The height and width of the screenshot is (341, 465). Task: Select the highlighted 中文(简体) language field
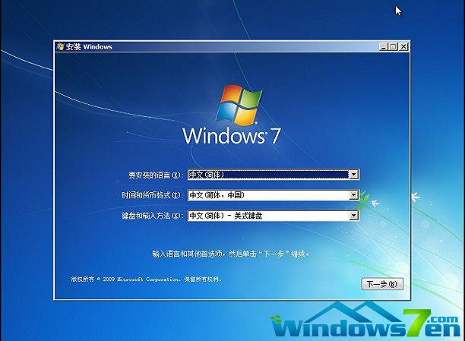267,175
